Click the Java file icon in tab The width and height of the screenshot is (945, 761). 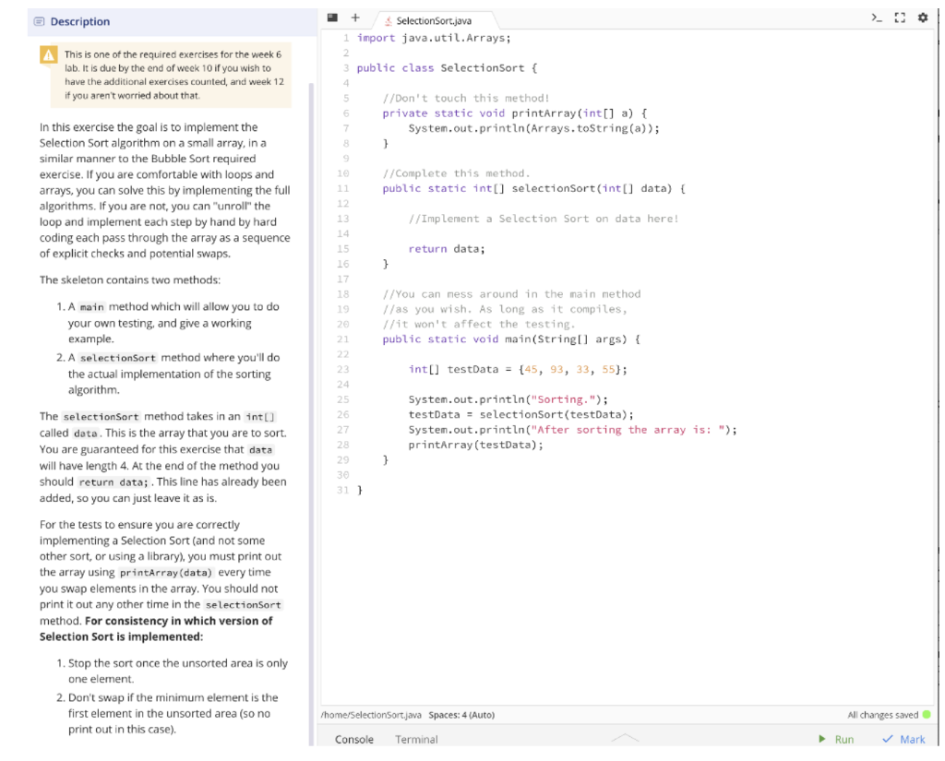pos(389,21)
